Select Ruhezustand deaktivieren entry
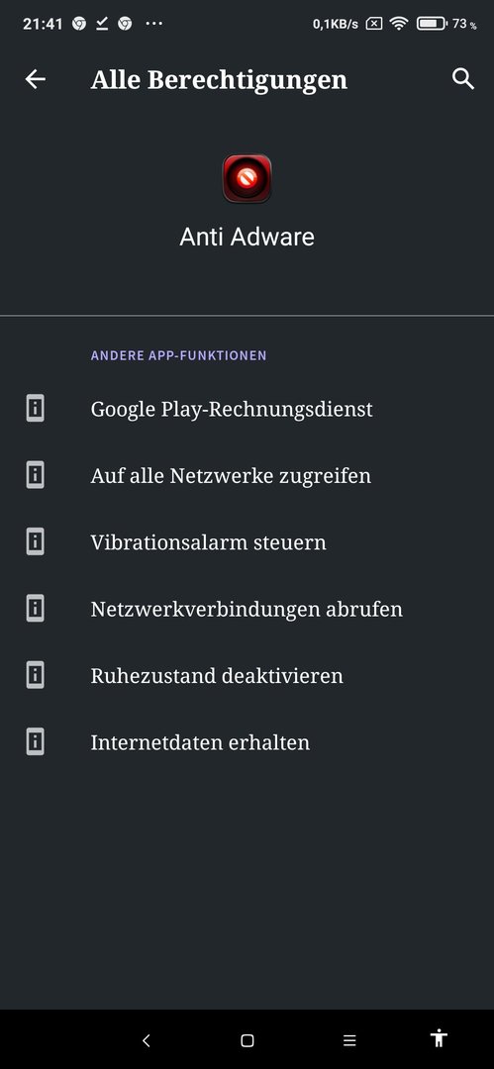This screenshot has width=494, height=1069. pyautogui.click(x=247, y=676)
